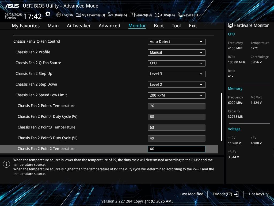
Task: Click Core Voltage value 0.856 V
Action: click(x=256, y=62)
